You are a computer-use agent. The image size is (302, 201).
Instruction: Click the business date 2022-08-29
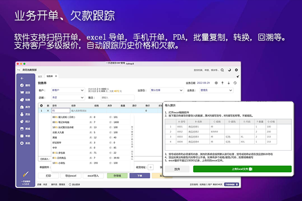tap(203, 83)
